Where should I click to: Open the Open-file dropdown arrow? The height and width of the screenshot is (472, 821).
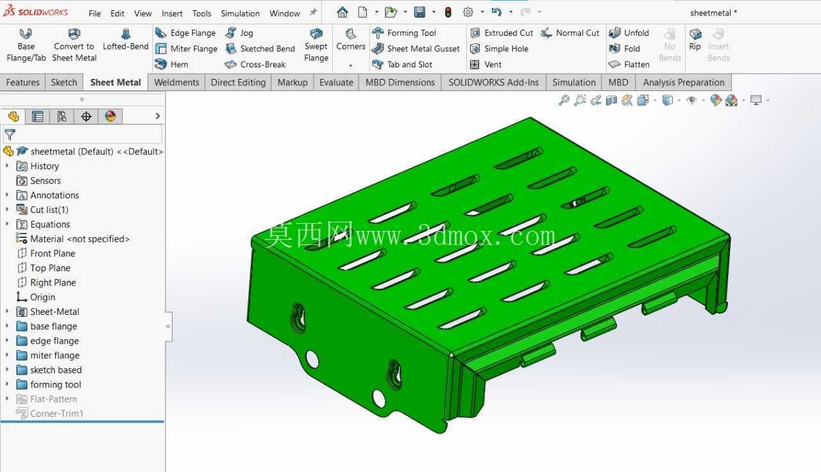tap(405, 12)
